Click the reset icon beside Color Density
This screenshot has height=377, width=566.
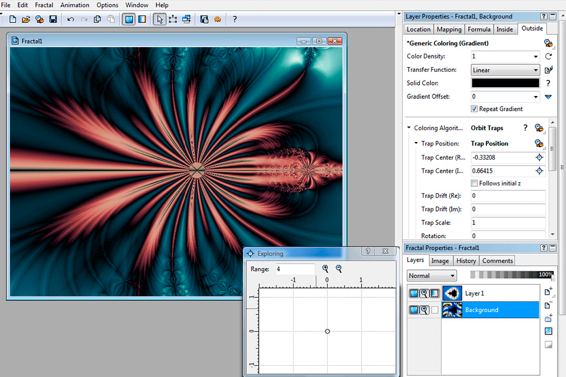point(548,57)
